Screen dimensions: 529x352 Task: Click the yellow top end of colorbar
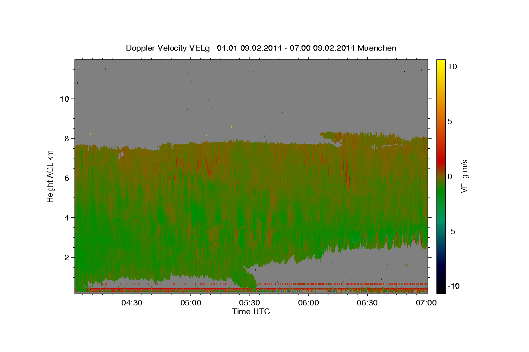[441, 62]
